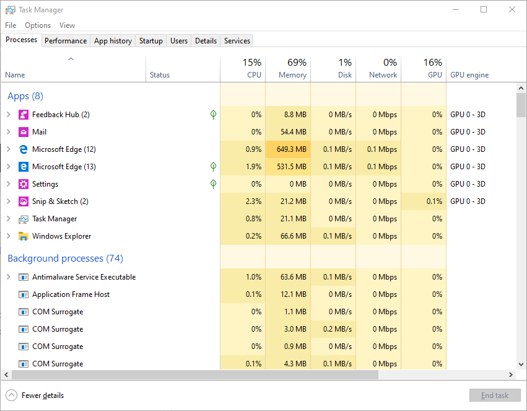
Task: Click the horizontal scrollbar left arrow
Action: click(6, 374)
